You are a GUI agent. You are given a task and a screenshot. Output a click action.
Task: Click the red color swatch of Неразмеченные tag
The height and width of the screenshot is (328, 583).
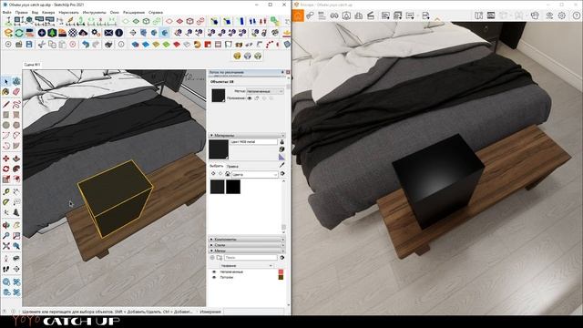pos(281,272)
